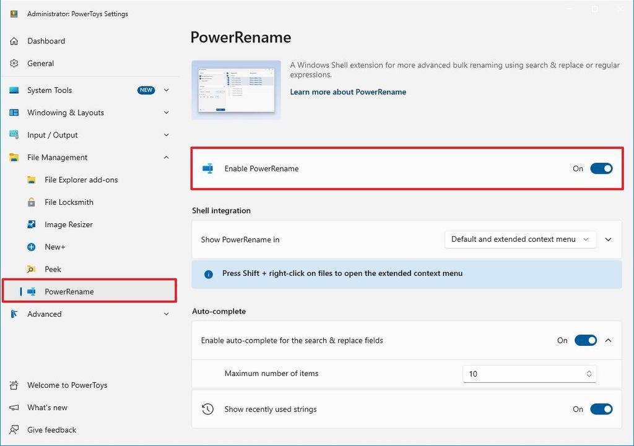This screenshot has width=634, height=446.
Task: Click the Give feedback icon
Action: coord(14,429)
